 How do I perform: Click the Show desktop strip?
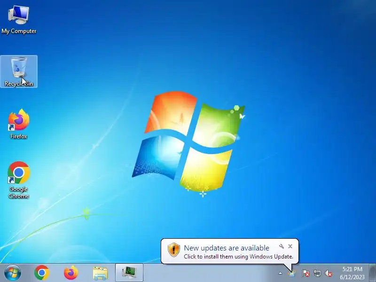coord(373,273)
